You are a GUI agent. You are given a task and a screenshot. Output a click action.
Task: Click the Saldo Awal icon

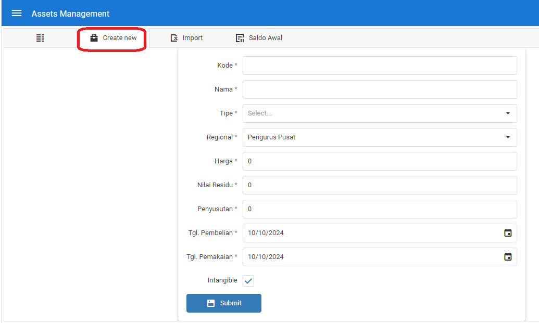coord(240,38)
